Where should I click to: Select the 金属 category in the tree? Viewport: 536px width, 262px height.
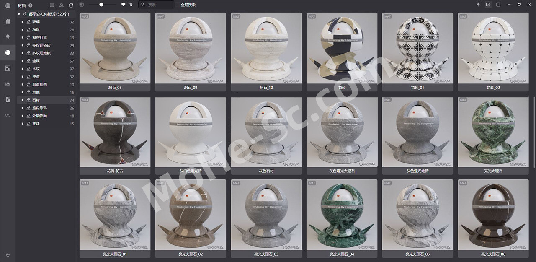coord(36,61)
